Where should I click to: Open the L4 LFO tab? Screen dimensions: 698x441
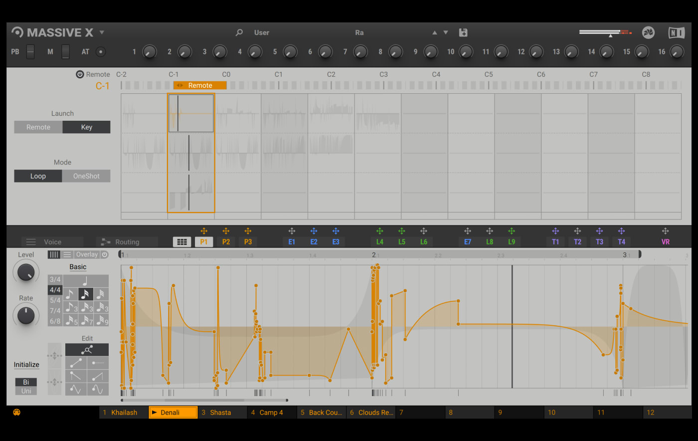[x=379, y=242]
